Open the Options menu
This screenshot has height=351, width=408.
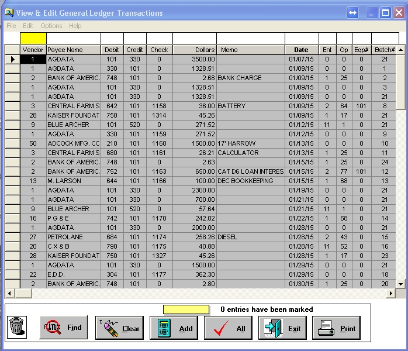pyautogui.click(x=51, y=26)
